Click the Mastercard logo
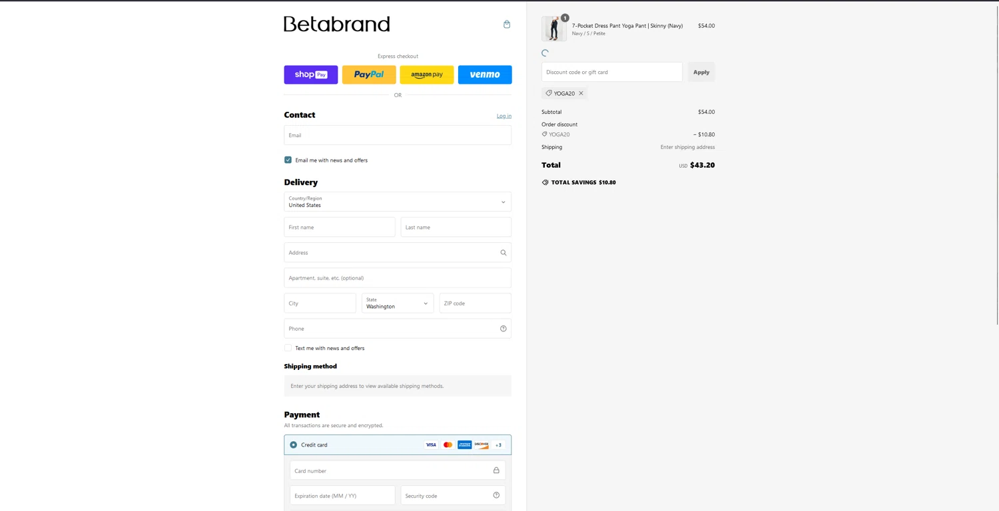This screenshot has width=999, height=511. [448, 444]
